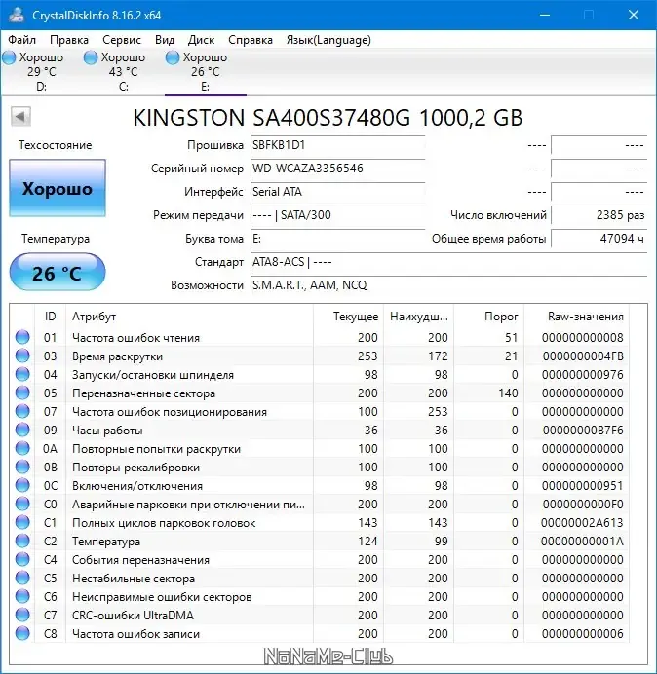Select disk E: at 26 °C
Screen dimensions: 657x674
(206, 71)
